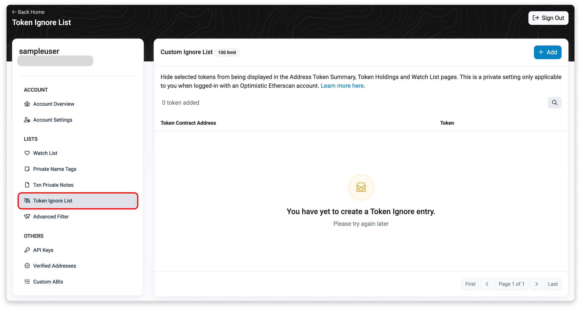
Task: Click the Sign Out button
Action: click(548, 18)
